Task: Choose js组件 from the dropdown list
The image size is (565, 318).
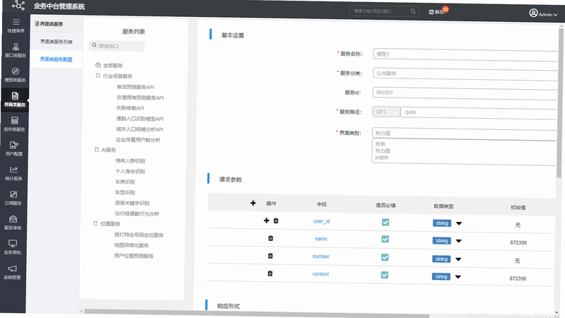Action: (x=381, y=158)
